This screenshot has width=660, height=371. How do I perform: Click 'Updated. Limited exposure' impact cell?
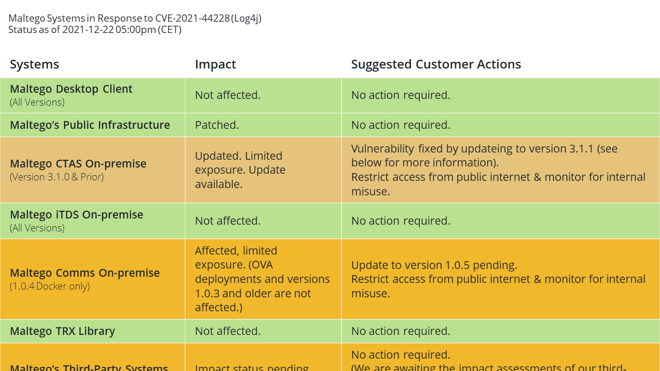[x=263, y=170]
